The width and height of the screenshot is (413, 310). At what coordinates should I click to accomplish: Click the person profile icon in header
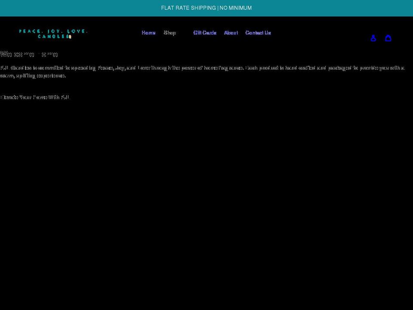[x=373, y=38]
